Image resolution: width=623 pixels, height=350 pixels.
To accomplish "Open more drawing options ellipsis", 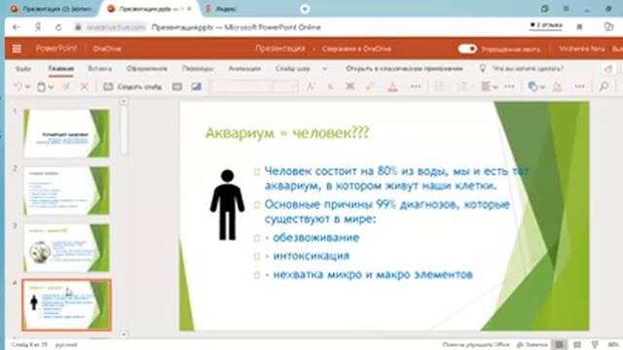I will pos(580,87).
